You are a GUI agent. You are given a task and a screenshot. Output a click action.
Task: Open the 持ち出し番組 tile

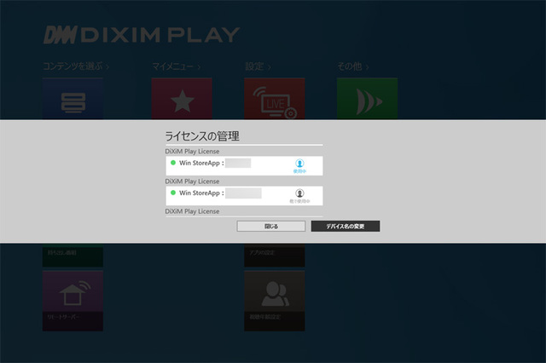[x=73, y=255]
